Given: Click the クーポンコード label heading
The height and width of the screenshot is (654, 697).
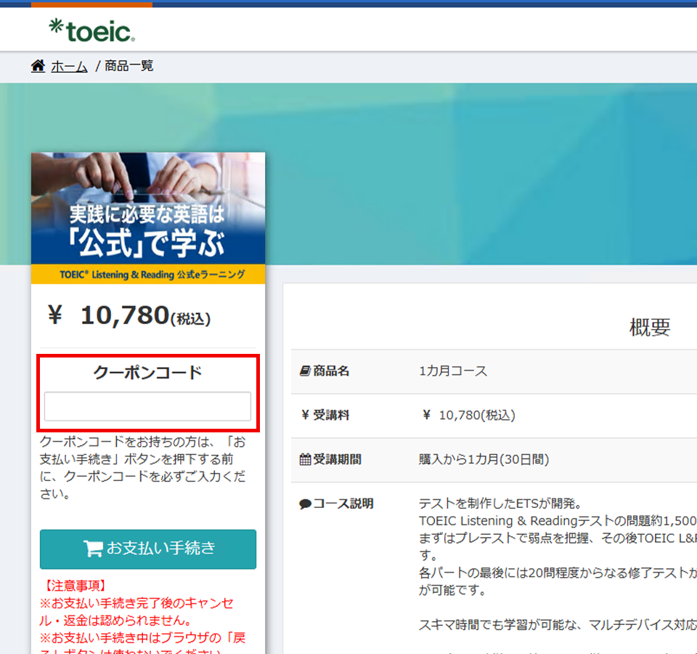Looking at the screenshot, I should point(147,373).
